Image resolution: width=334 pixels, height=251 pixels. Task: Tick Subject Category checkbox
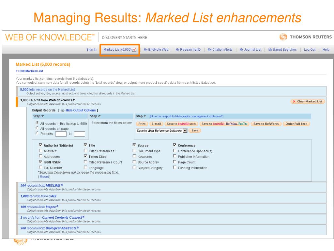(x=134, y=167)
